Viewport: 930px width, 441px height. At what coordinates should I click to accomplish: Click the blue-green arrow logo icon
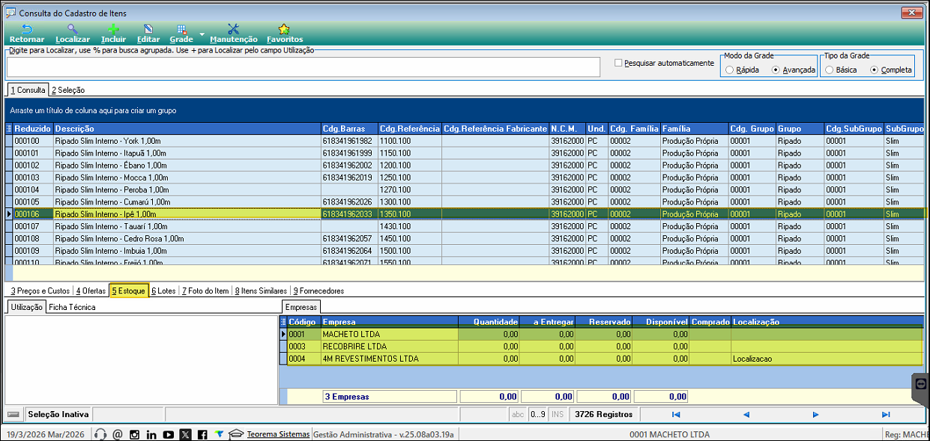[219, 434]
